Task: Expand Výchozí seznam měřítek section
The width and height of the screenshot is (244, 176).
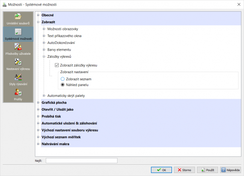Action: [x=38, y=137]
